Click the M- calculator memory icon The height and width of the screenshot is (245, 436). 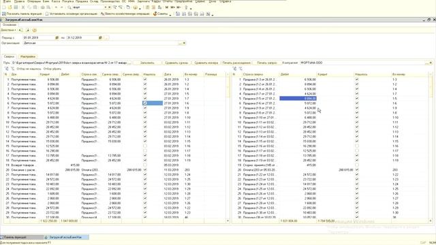[x=179, y=7]
